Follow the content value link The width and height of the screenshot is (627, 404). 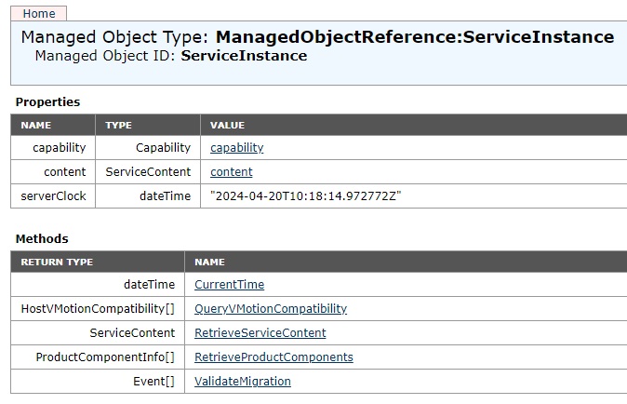click(231, 172)
